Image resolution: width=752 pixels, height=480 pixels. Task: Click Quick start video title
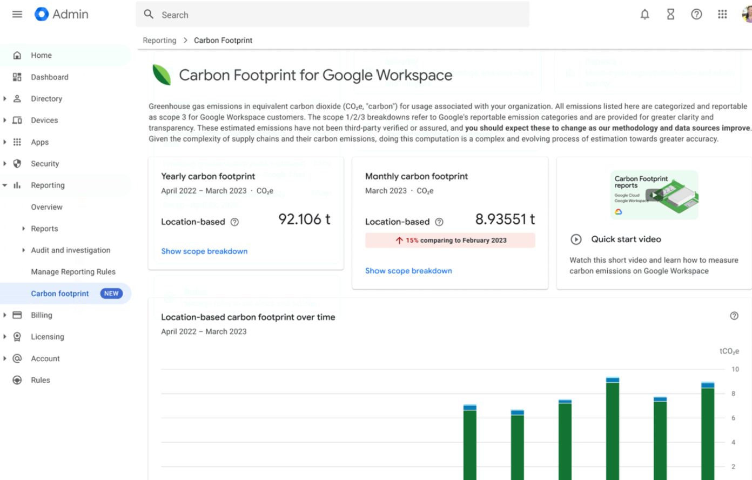[x=626, y=239]
